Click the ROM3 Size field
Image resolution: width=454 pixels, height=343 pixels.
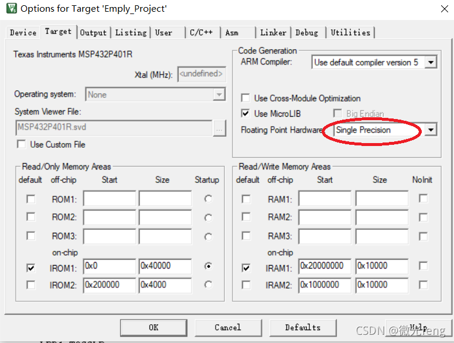165,237
